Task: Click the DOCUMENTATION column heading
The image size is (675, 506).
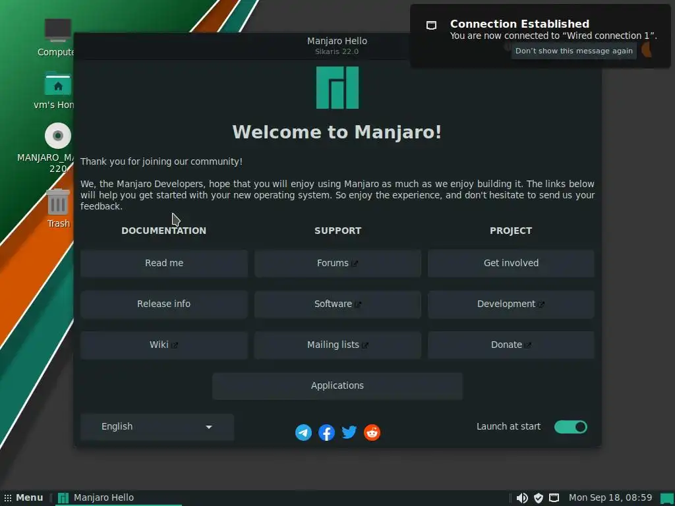Action: coord(164,231)
